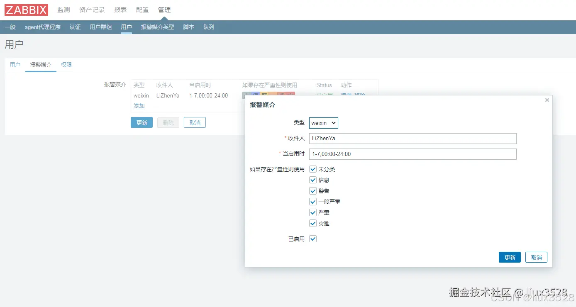Click 更新 button in the dialog
Screen dimensions: 576x307
[x=510, y=257]
